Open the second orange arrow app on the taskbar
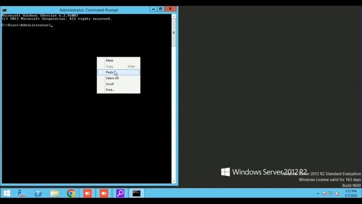The width and height of the screenshot is (362, 204). coord(104,193)
